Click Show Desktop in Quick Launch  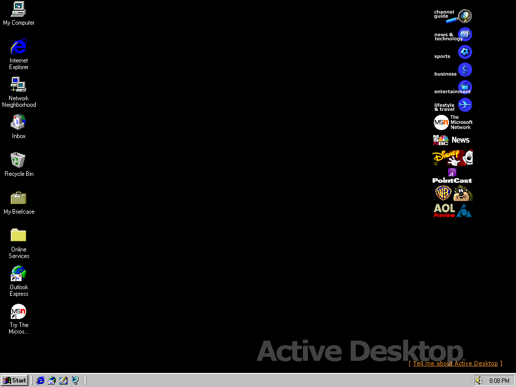63,380
